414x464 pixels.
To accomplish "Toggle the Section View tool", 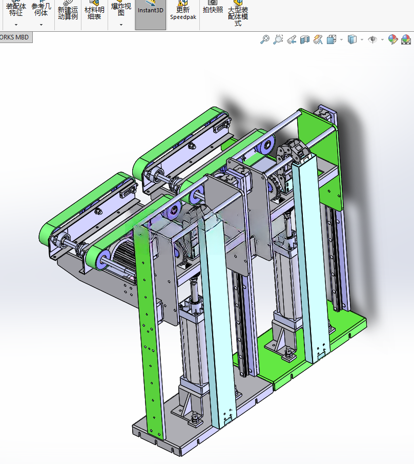I will point(305,39).
